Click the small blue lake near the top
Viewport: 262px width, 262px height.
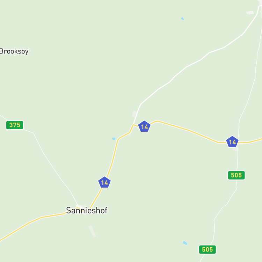point(182,19)
